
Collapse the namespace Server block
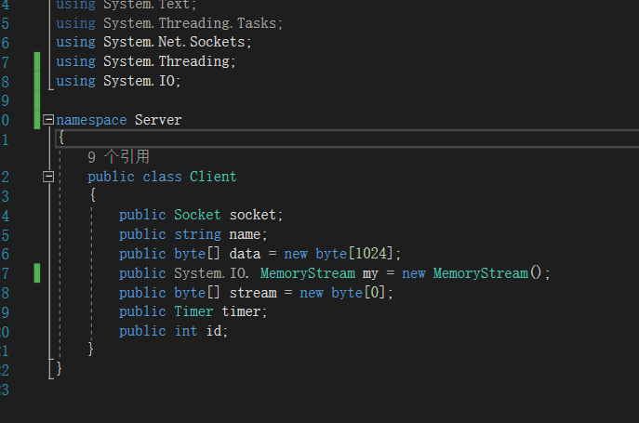coord(48,120)
